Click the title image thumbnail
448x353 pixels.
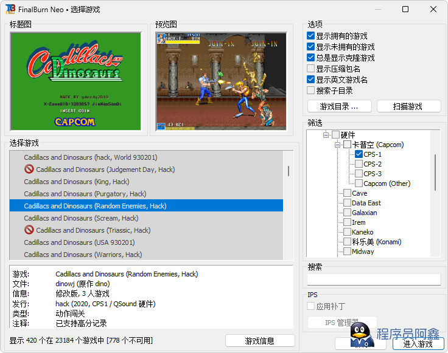point(75,81)
